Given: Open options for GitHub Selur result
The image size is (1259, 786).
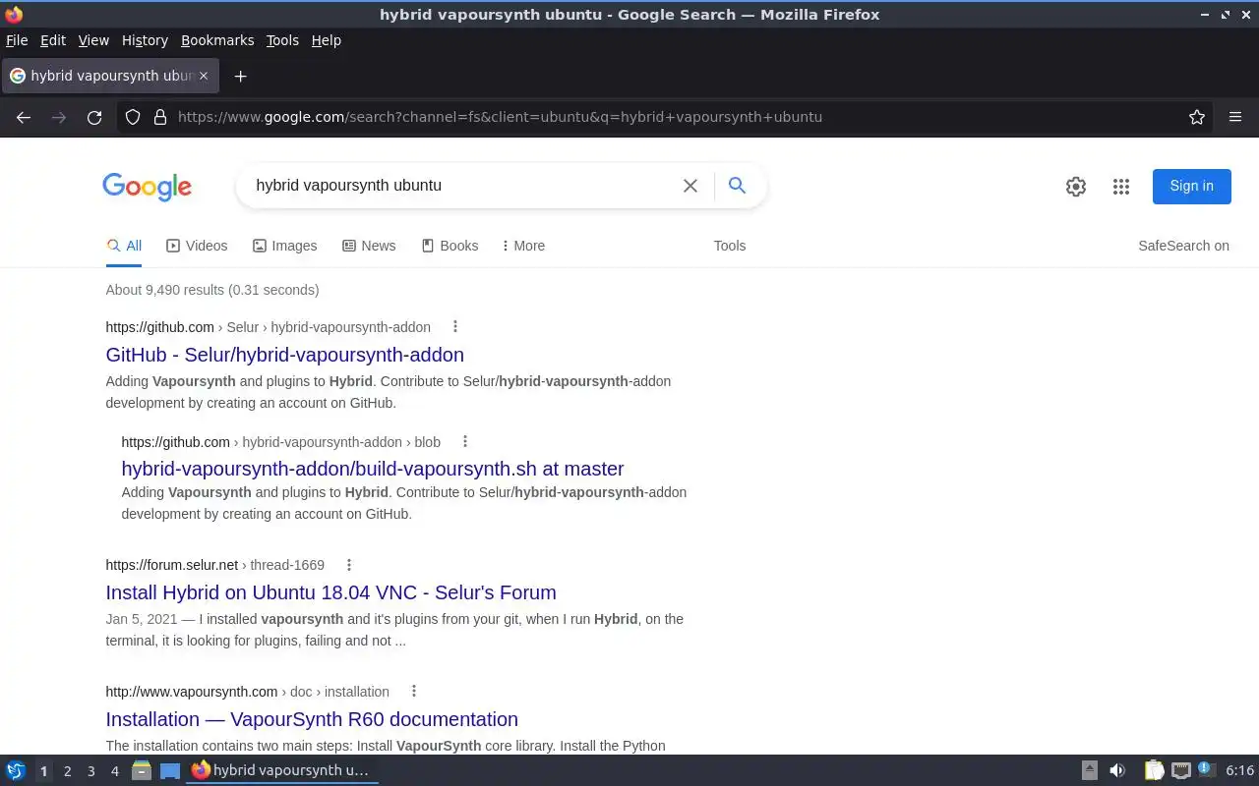Looking at the screenshot, I should [454, 327].
